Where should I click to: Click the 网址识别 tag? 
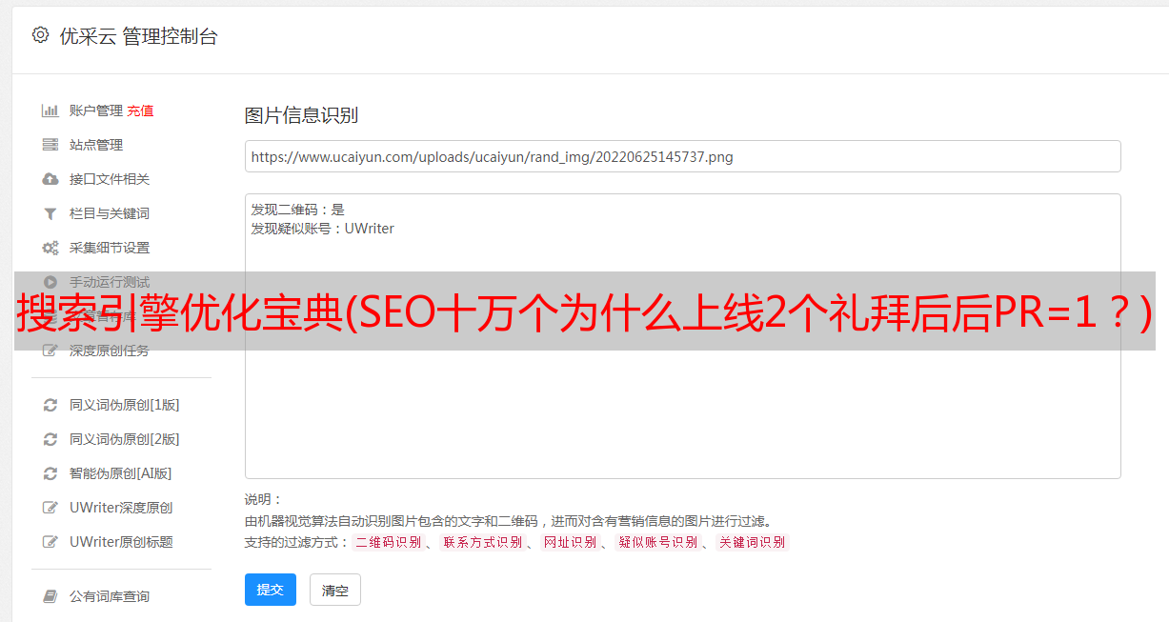[570, 542]
